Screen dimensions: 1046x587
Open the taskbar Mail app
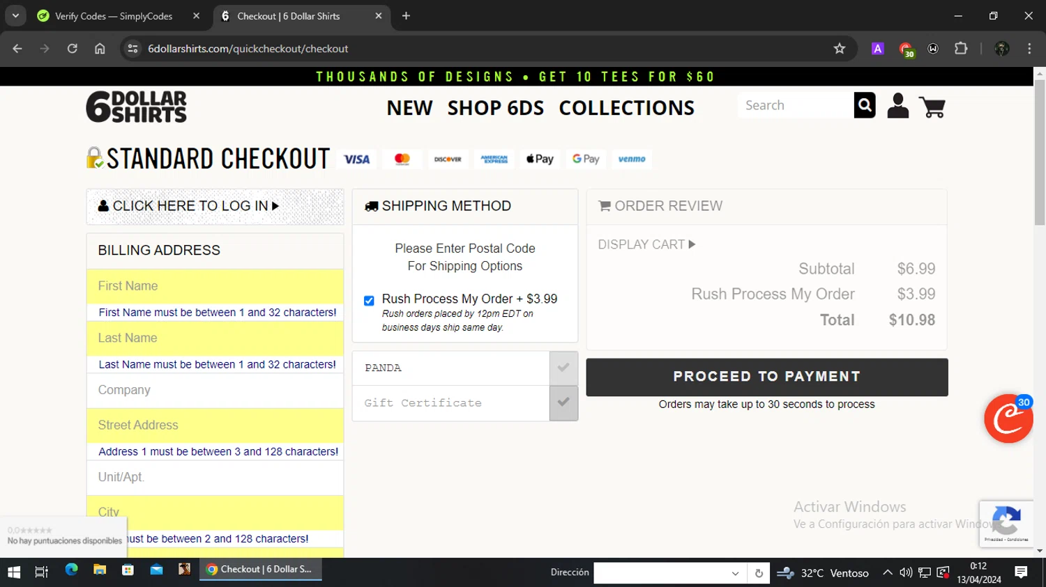[156, 570]
